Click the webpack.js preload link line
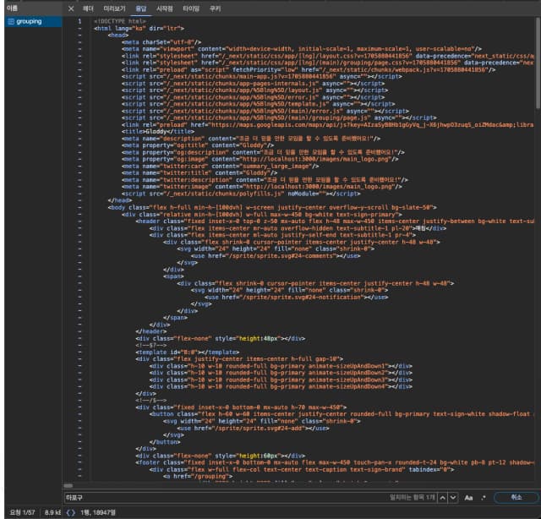This screenshot has width=541, height=519. (309, 69)
